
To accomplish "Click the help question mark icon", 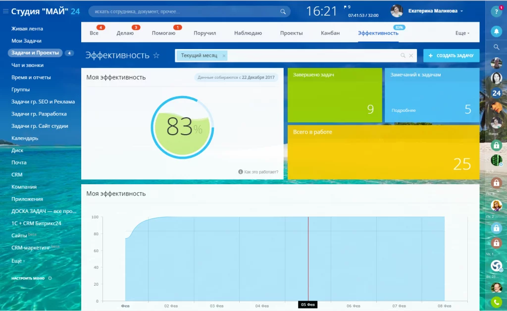I will tap(496, 12).
